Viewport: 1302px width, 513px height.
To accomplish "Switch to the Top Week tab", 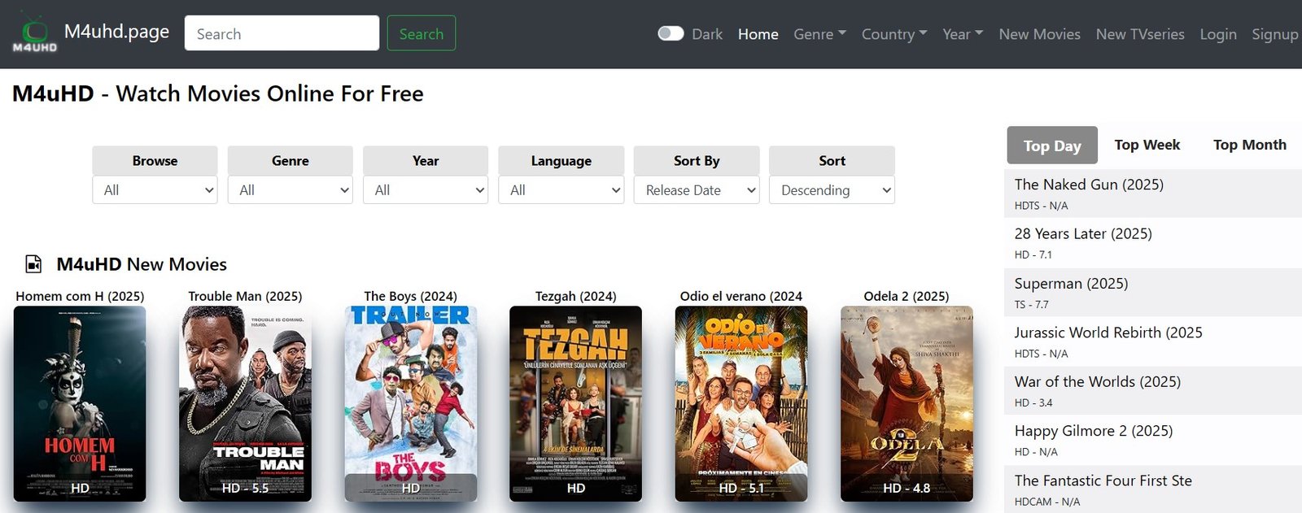I will click(1147, 145).
